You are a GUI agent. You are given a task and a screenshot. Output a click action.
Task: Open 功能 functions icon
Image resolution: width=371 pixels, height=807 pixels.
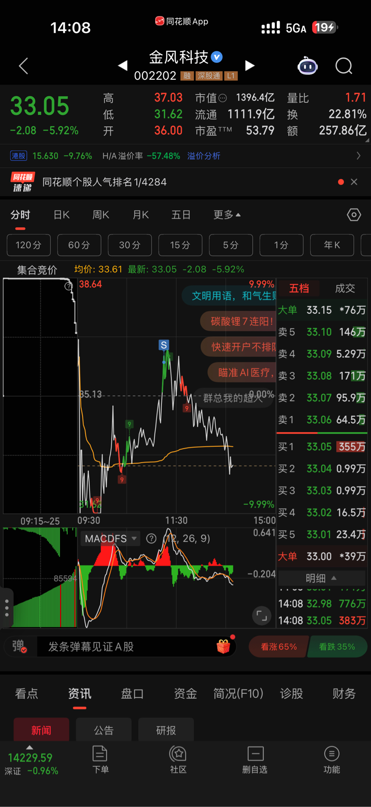331,760
